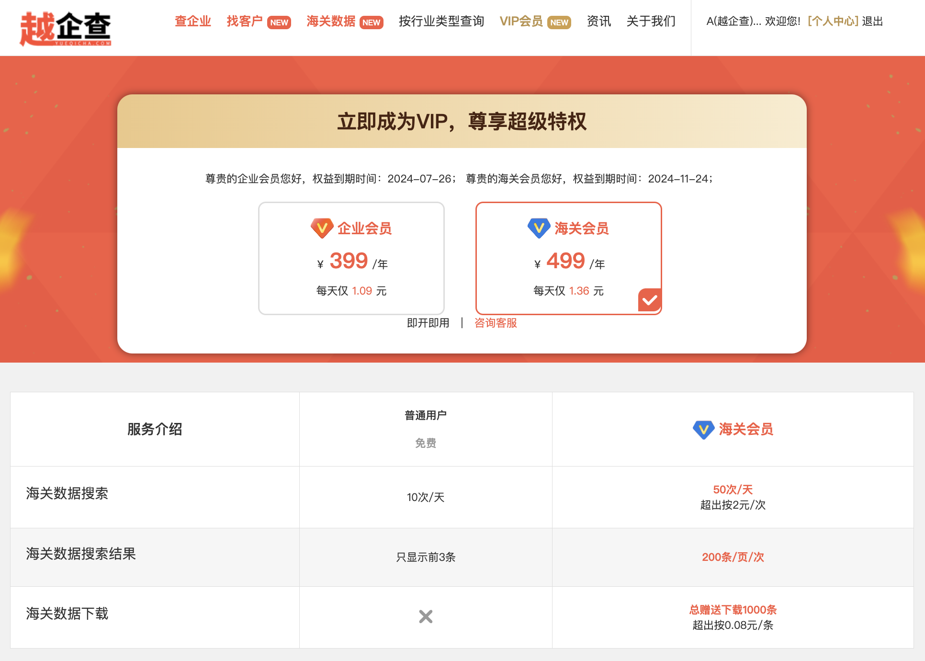Click the 每天仅 1.09 元 text
Viewport: 925px width, 661px height.
pos(351,291)
